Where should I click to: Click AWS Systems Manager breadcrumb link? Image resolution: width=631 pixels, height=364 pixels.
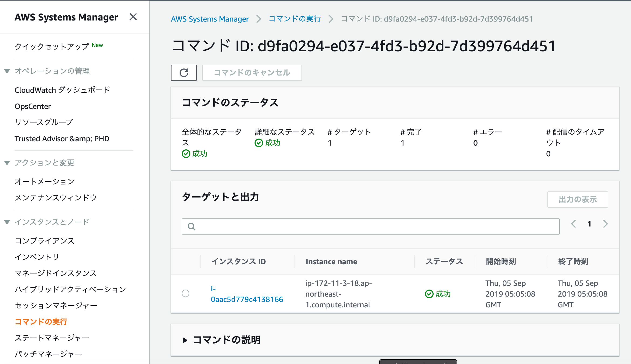coord(210,19)
